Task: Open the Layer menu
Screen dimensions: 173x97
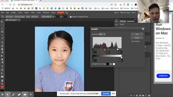Action: pos(20,13)
